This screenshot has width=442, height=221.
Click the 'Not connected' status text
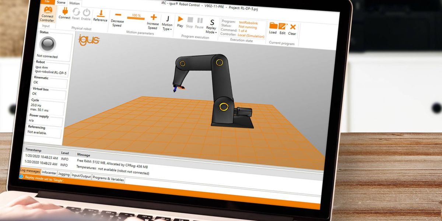point(47,57)
